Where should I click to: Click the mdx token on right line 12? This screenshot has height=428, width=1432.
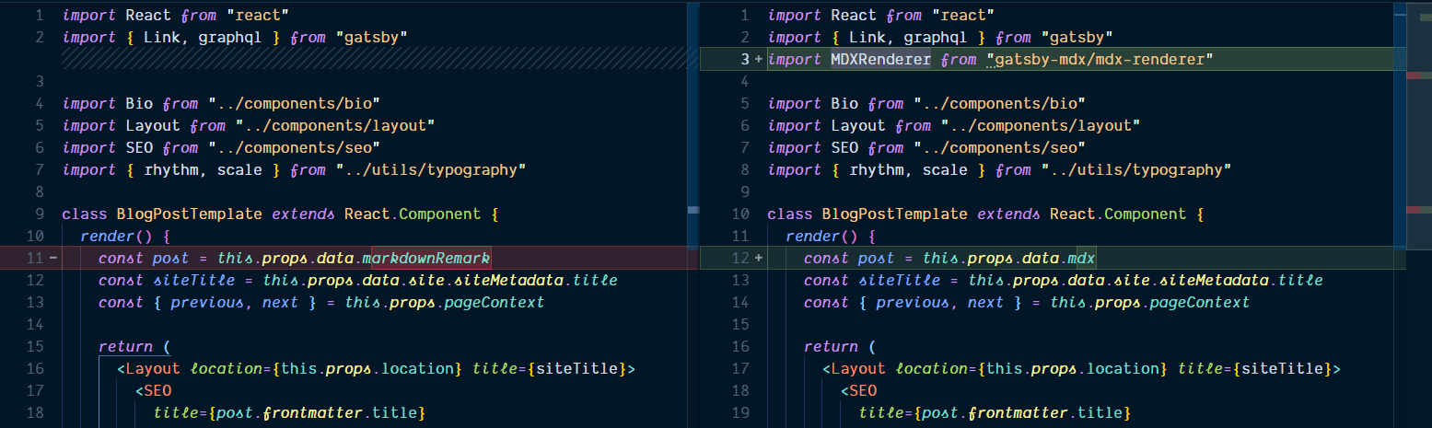point(1080,259)
